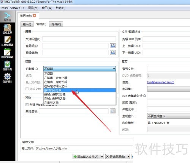The width and height of the screenshot is (190, 163).
Task: Open the additional options editor button
Action: [x=113, y=111]
